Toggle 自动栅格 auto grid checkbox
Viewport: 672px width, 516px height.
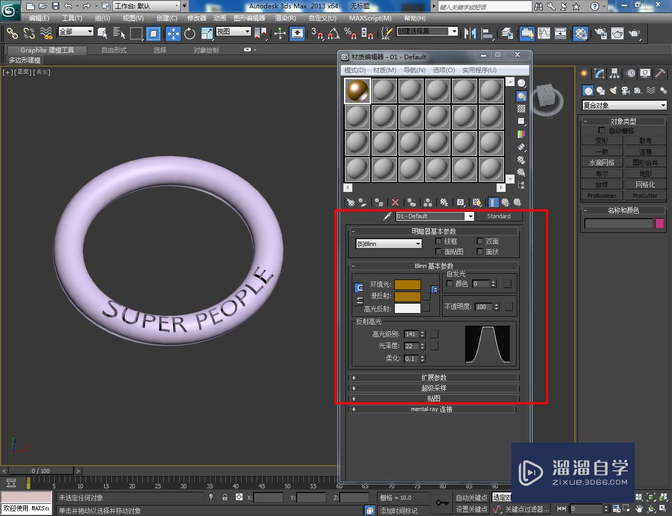click(x=602, y=130)
